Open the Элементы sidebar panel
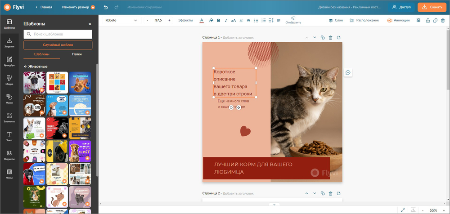450x214 pixels. click(9, 118)
